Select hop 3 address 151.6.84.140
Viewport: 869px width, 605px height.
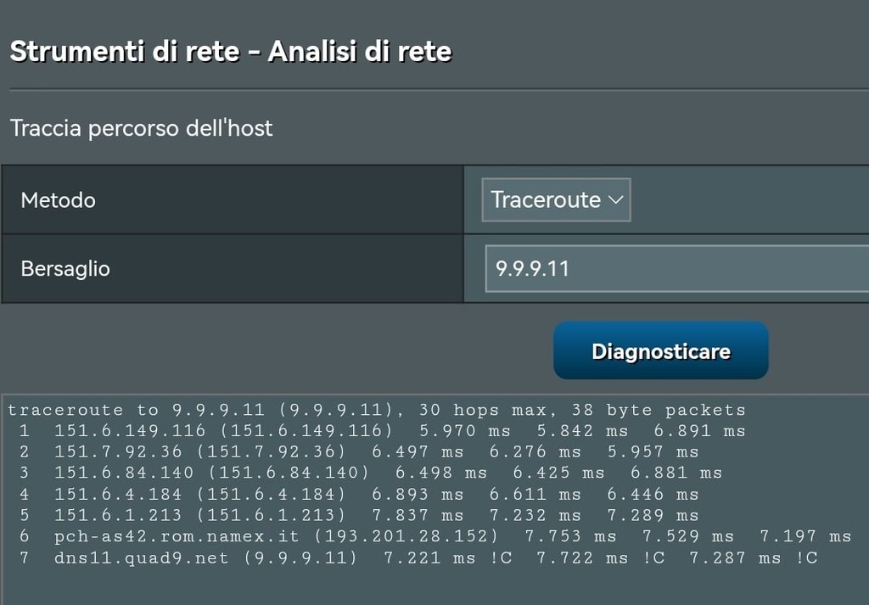click(124, 473)
